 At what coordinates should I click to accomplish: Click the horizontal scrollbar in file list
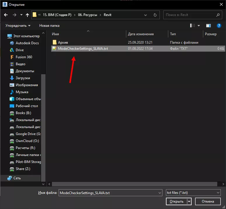pyautogui.click(x=134, y=184)
